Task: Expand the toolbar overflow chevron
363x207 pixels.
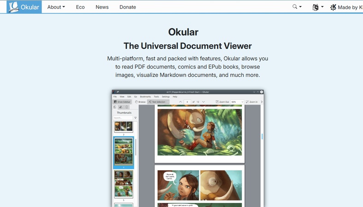Action: [x=262, y=102]
